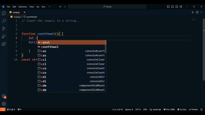Open the Customize Layout icon
This screenshot has width=205, height=115.
tap(181, 7)
